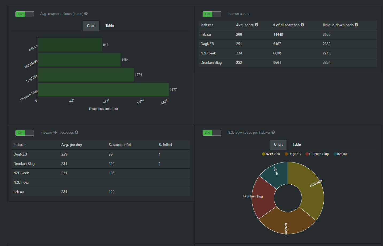The image size is (383, 246).
Task: Click help icon next to Avg. score
Action: [x=256, y=25]
